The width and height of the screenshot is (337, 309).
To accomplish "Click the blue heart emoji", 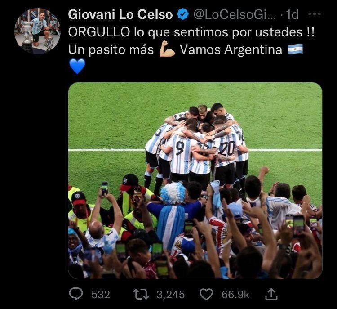I will (77, 66).
